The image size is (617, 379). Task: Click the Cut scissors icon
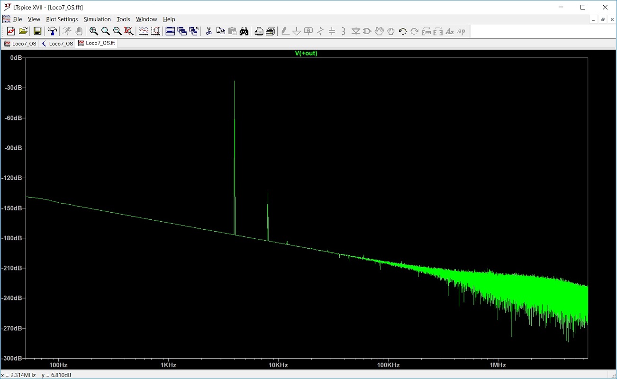209,31
